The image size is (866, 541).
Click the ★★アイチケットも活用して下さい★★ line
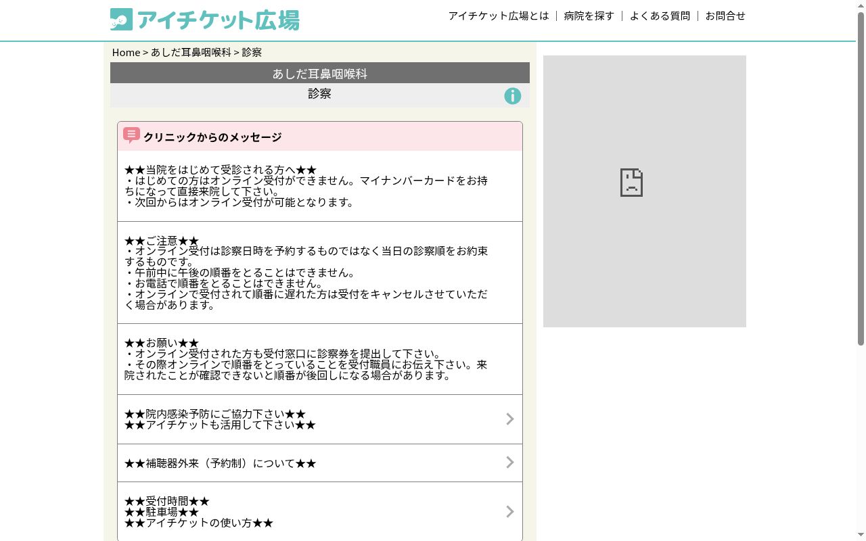(x=221, y=425)
